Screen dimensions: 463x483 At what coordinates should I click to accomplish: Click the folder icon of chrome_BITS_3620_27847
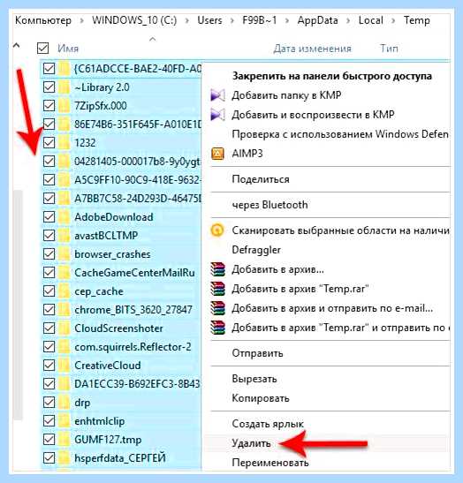coord(65,310)
